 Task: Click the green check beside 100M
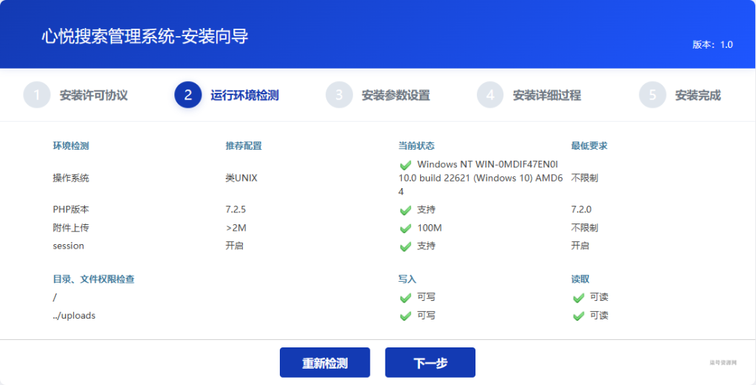[x=405, y=229]
